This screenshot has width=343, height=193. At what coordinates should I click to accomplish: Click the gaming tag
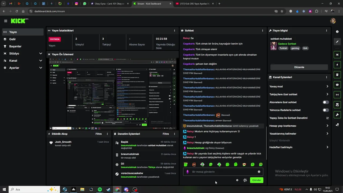(x=295, y=48)
